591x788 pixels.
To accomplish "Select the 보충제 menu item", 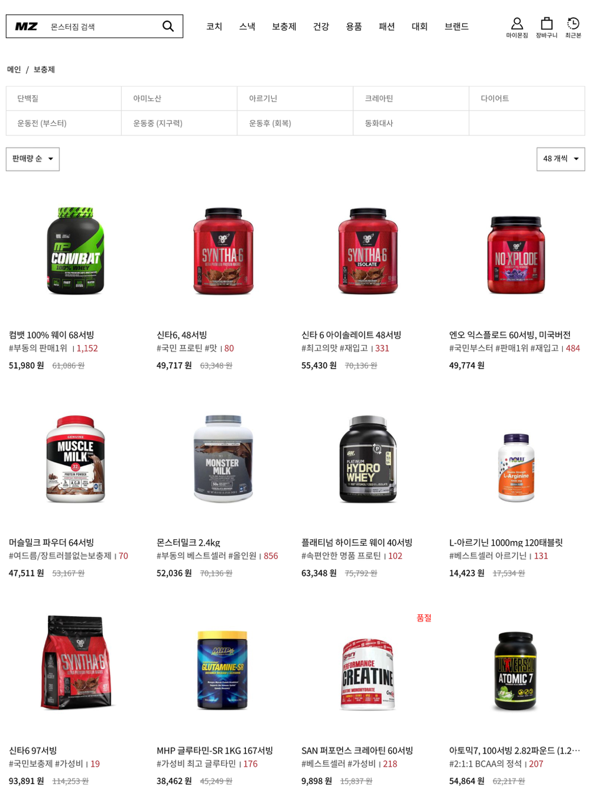I will (284, 27).
